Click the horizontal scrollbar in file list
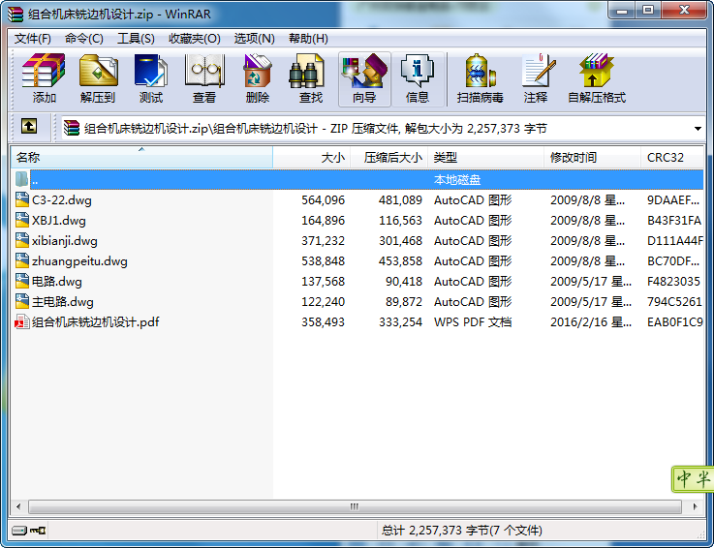The width and height of the screenshot is (714, 548). [354, 507]
